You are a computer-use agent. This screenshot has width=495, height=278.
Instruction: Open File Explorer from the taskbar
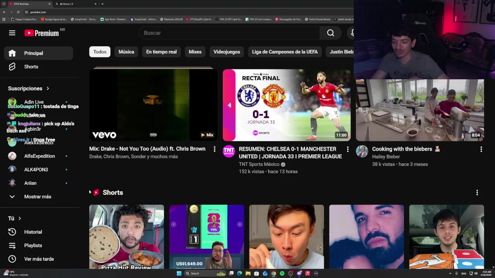(248, 273)
